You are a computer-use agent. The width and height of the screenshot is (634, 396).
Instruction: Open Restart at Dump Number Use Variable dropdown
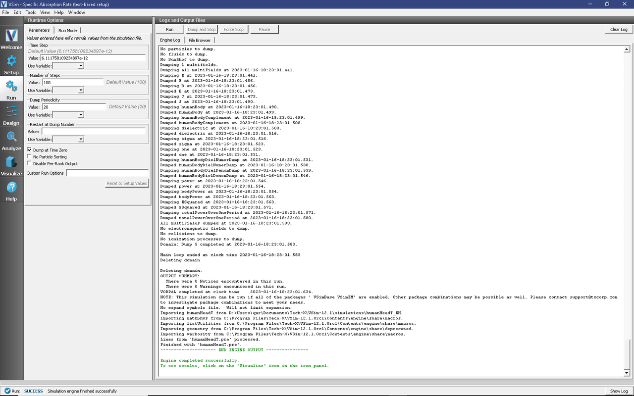(68, 140)
